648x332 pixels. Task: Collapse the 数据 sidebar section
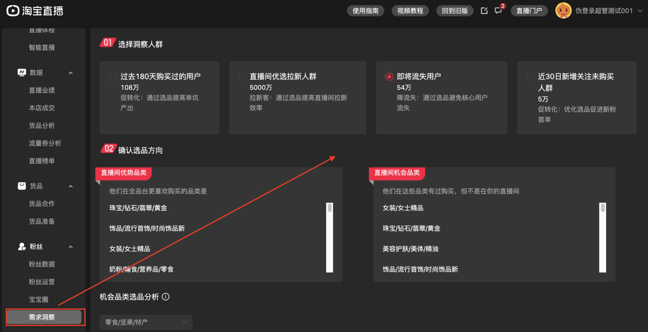tap(70, 73)
